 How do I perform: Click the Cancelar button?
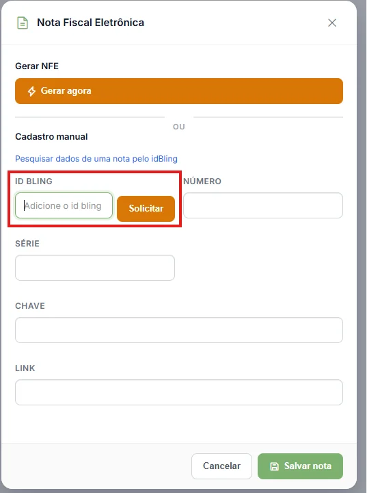221,466
